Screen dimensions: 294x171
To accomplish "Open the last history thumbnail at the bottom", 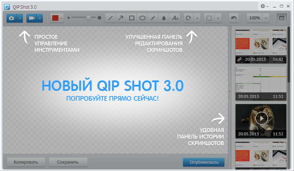I will click(x=261, y=156).
